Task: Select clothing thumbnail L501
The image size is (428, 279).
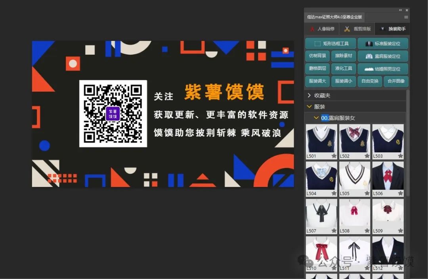Action: (x=321, y=139)
